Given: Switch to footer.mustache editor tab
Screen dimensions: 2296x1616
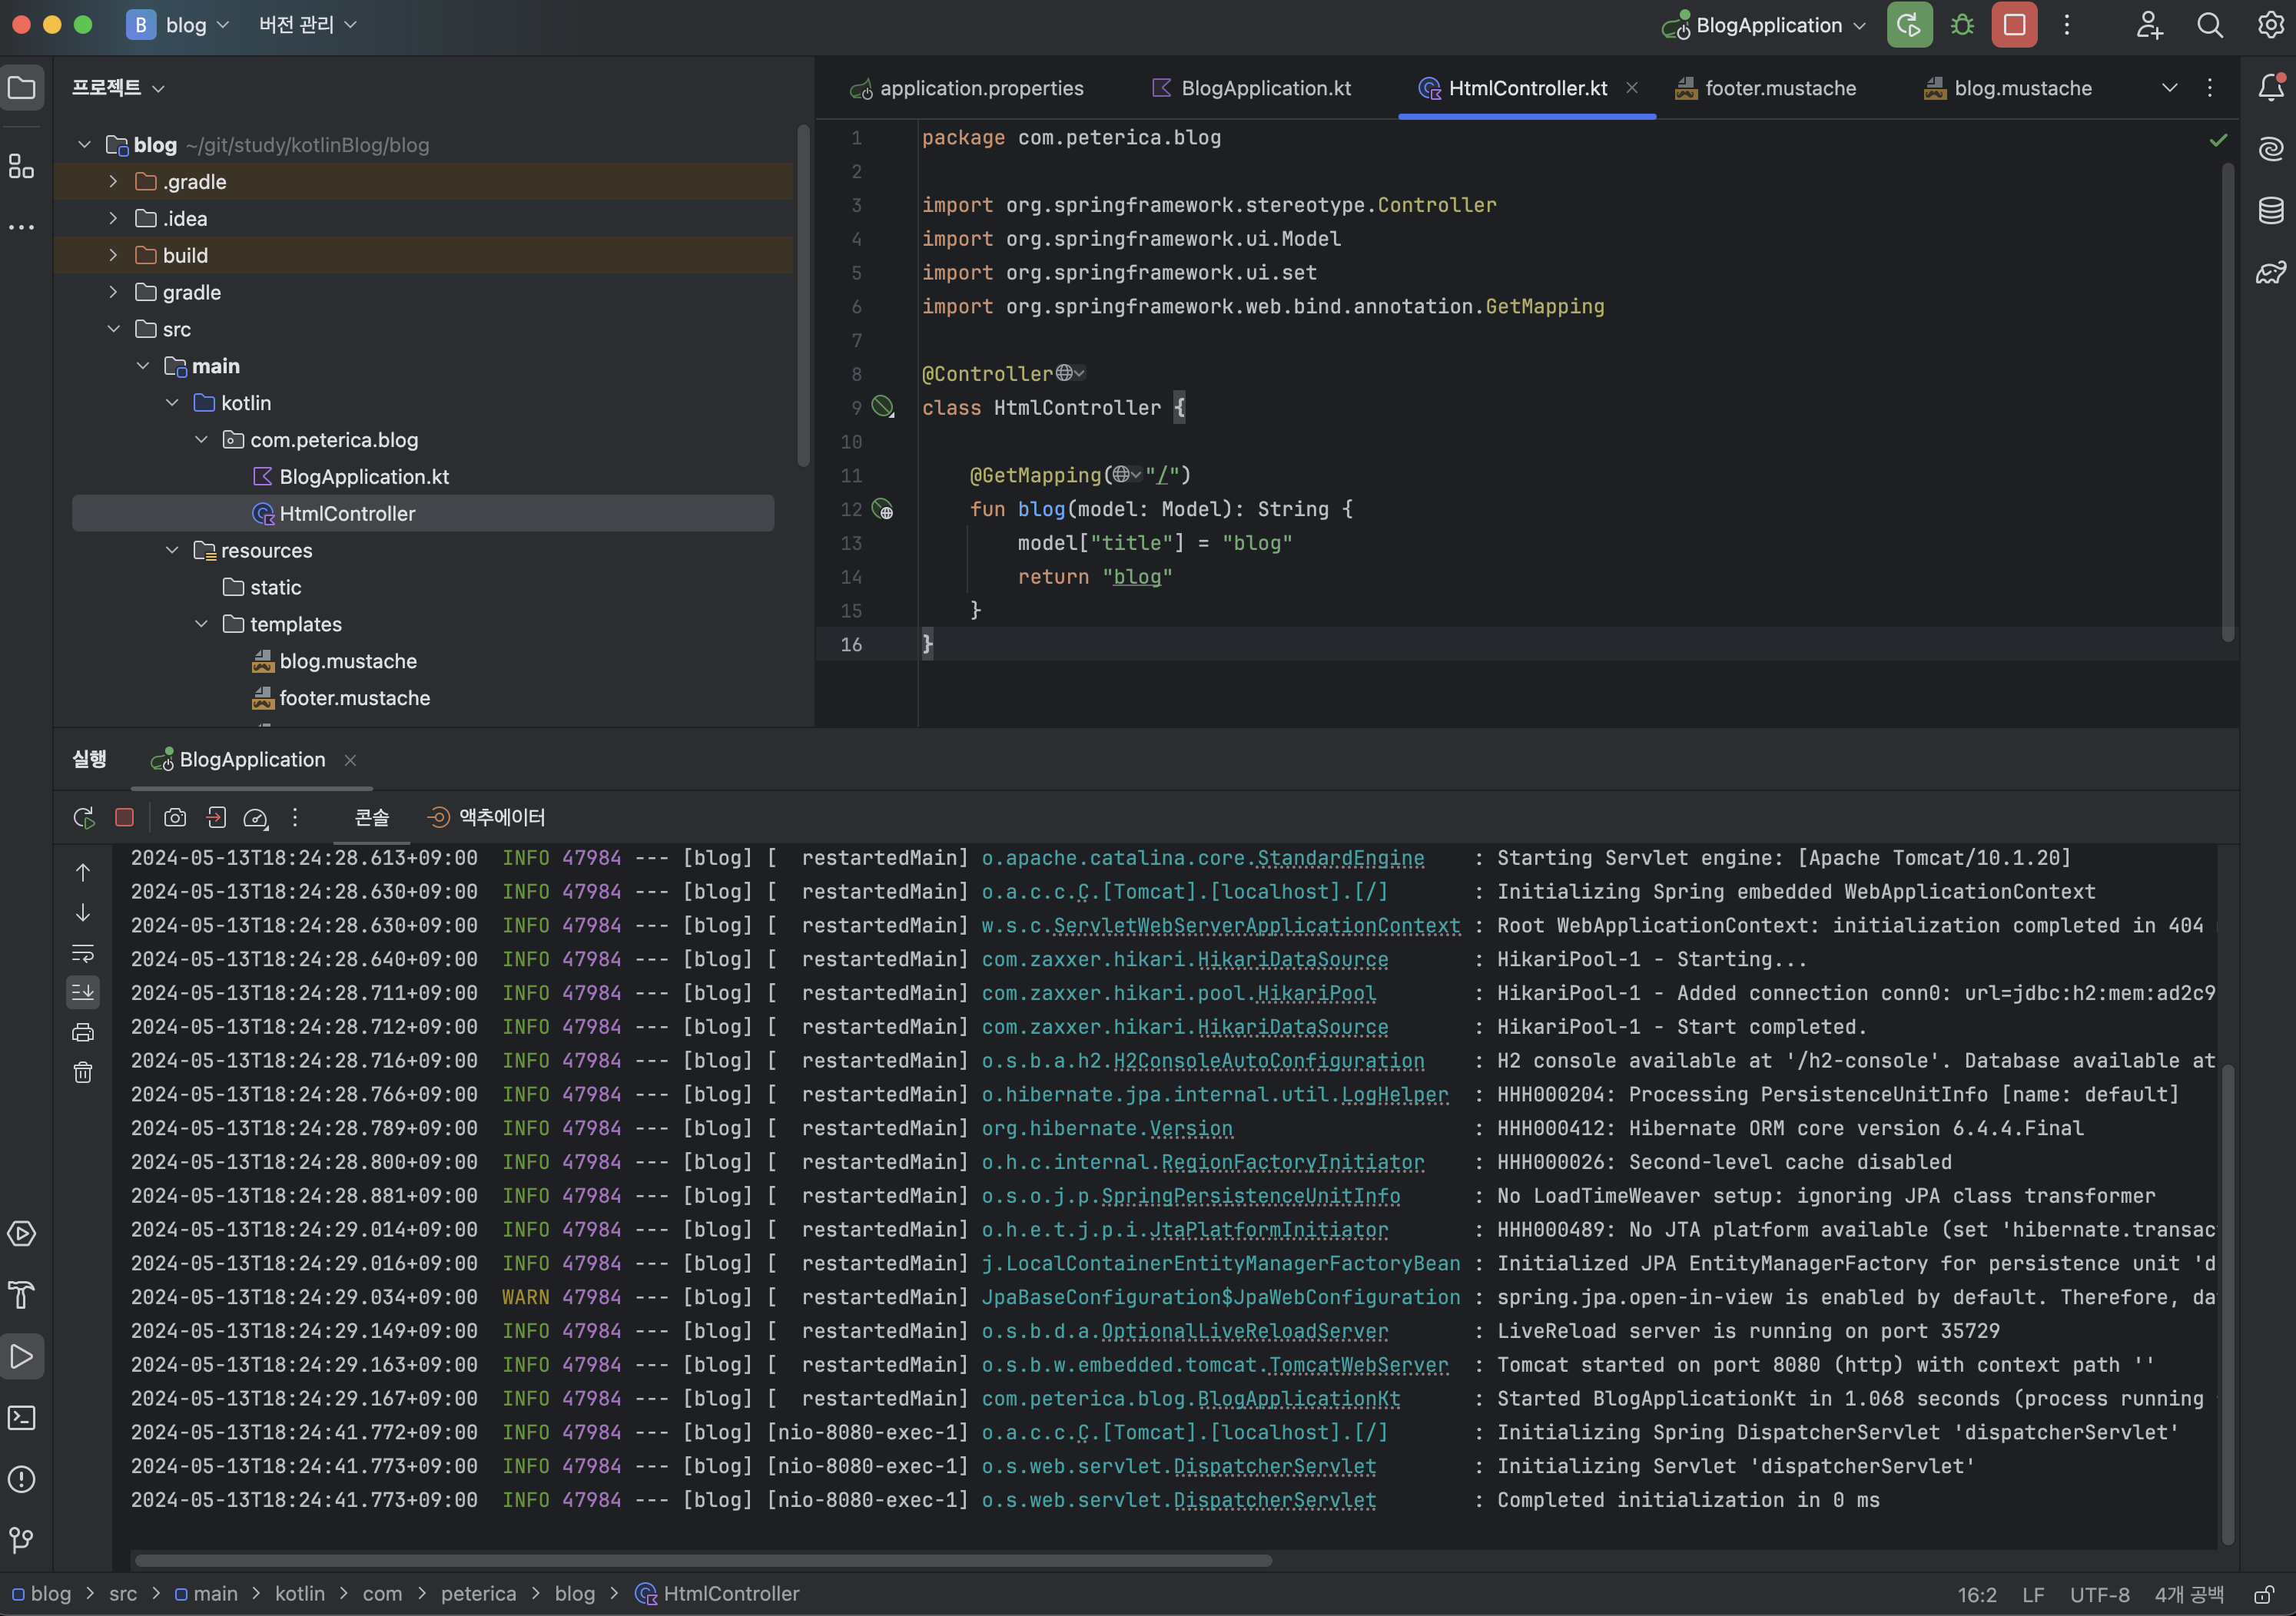Looking at the screenshot, I should [x=1779, y=88].
